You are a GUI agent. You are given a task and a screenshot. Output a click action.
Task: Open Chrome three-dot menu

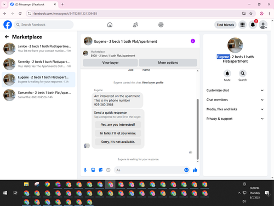(269, 13)
